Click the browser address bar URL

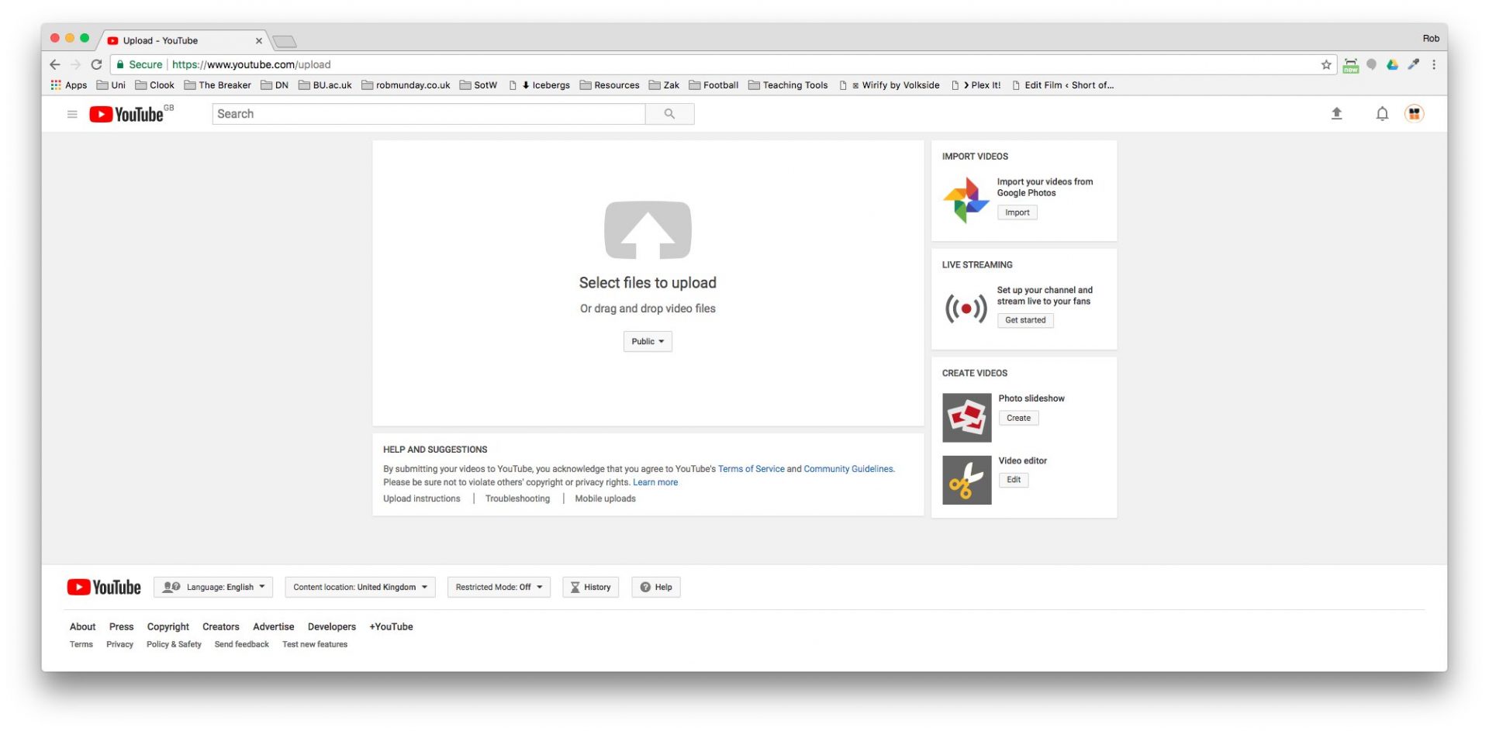point(251,64)
